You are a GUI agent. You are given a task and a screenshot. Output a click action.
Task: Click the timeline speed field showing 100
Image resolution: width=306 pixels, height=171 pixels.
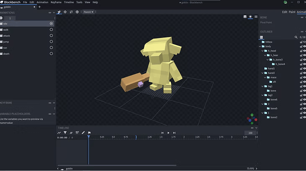pyautogui.click(x=250, y=133)
